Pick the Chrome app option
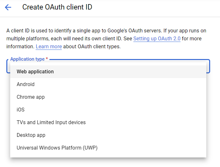The width and height of the screenshot is (220, 167). click(108, 97)
